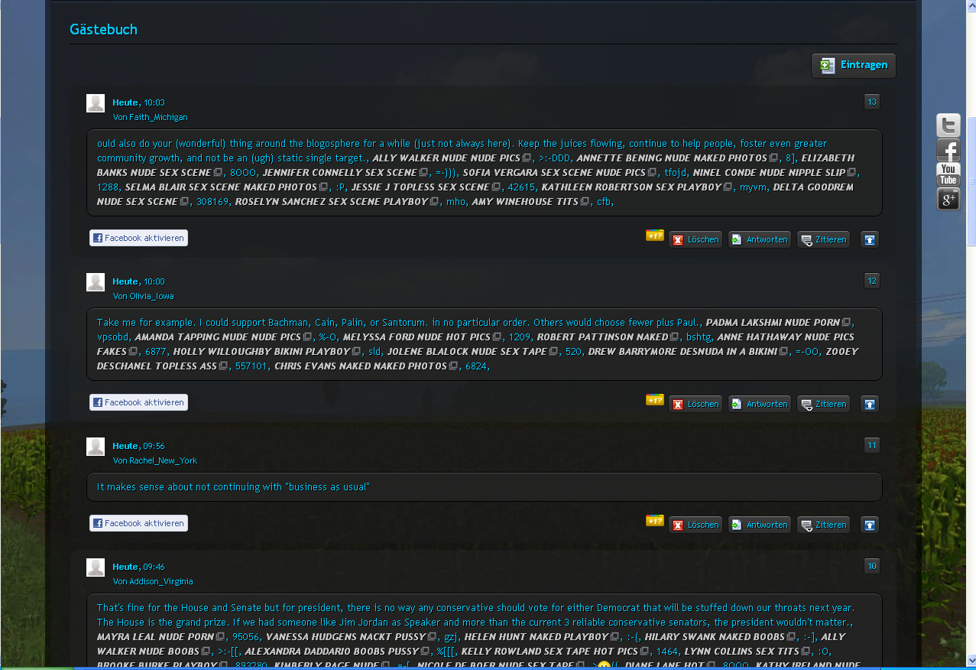The height and width of the screenshot is (670, 976).
Task: Toggle Facebook aktivieren under Olivia_Iowa's entry
Action: coord(138,402)
